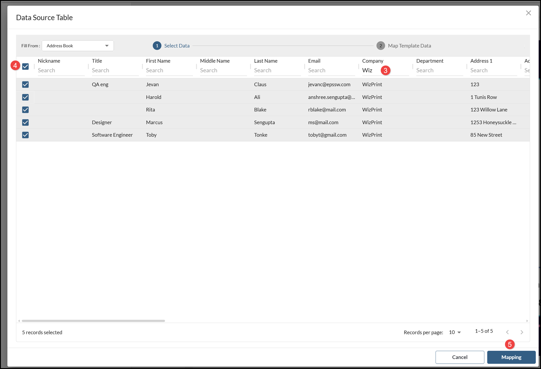Go to next page of records
This screenshot has width=541, height=369.
[522, 332]
